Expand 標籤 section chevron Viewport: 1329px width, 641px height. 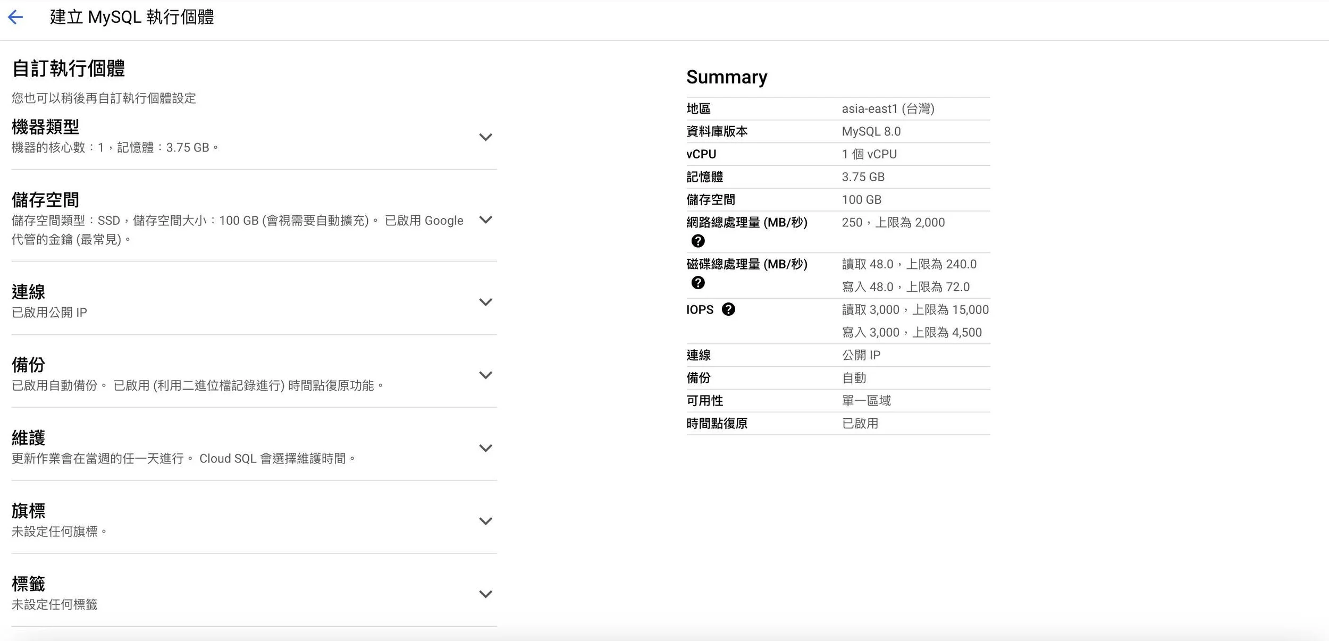coord(485,594)
